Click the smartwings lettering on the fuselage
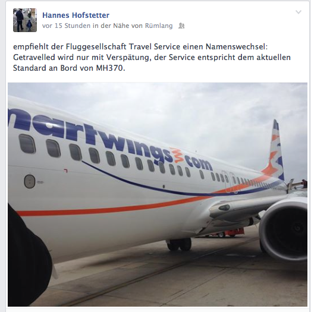Viewport: 311px width, 312px height. point(90,135)
